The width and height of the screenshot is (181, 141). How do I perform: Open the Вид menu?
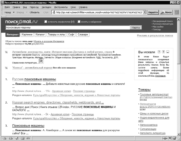tap(25, 7)
